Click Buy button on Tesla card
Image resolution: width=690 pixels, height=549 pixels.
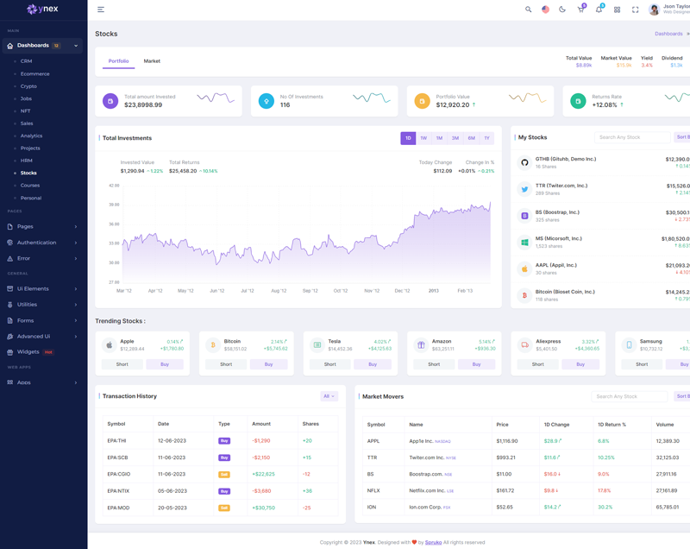(373, 364)
